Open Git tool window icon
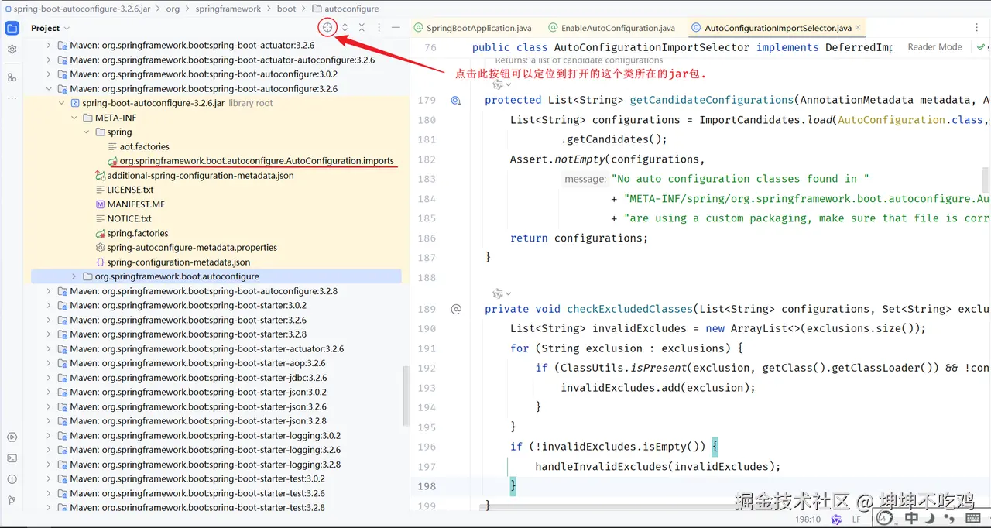Image resolution: width=991 pixels, height=528 pixels. point(12,500)
